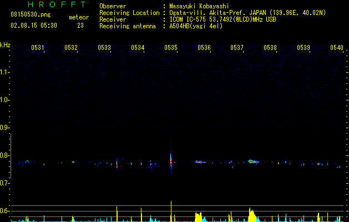Click the meteor echo before 0536
Viewport: 349px width, 222px height.
tap(200, 162)
